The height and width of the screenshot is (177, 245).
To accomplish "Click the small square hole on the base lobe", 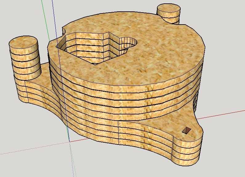I will point(187,130).
